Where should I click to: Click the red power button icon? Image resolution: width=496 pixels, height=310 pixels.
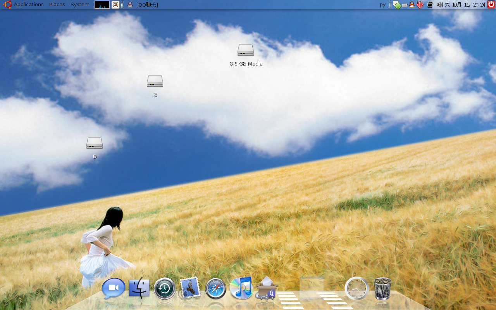491,5
